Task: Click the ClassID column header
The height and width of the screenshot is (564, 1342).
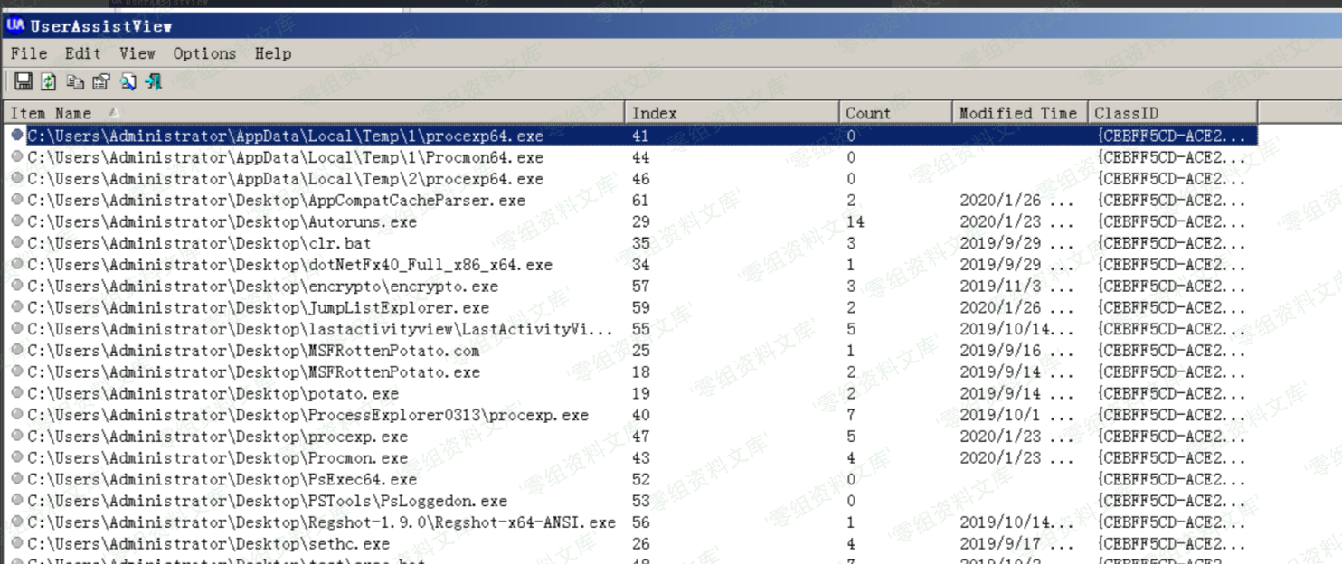Action: coord(1126,113)
